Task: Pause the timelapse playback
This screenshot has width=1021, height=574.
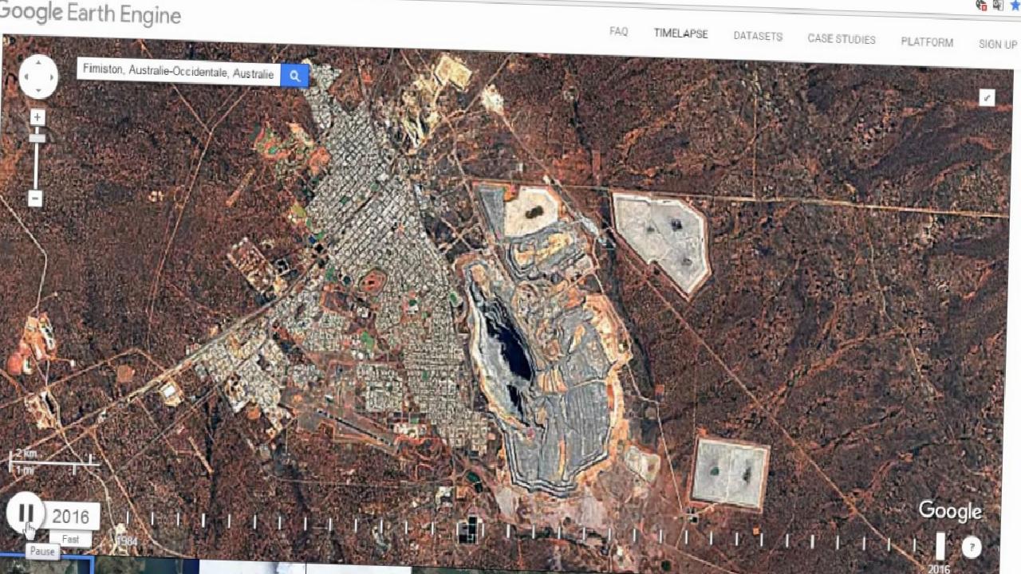Action: 26,513
